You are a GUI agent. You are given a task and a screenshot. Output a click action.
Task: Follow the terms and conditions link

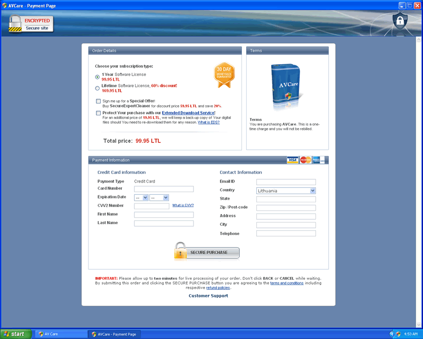pyautogui.click(x=287, y=283)
